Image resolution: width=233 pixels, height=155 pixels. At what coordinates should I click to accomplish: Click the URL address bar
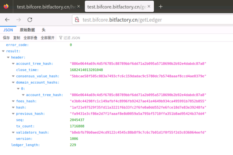point(153,20)
